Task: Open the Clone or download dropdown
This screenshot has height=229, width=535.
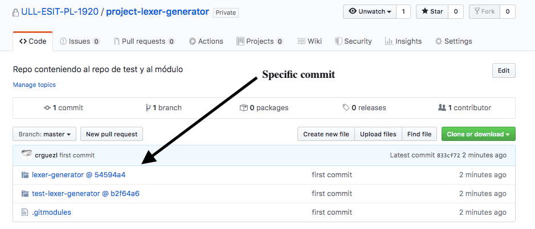Action: [x=479, y=134]
